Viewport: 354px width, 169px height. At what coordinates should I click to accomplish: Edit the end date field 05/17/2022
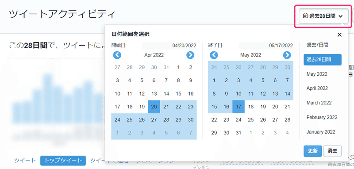click(x=266, y=46)
